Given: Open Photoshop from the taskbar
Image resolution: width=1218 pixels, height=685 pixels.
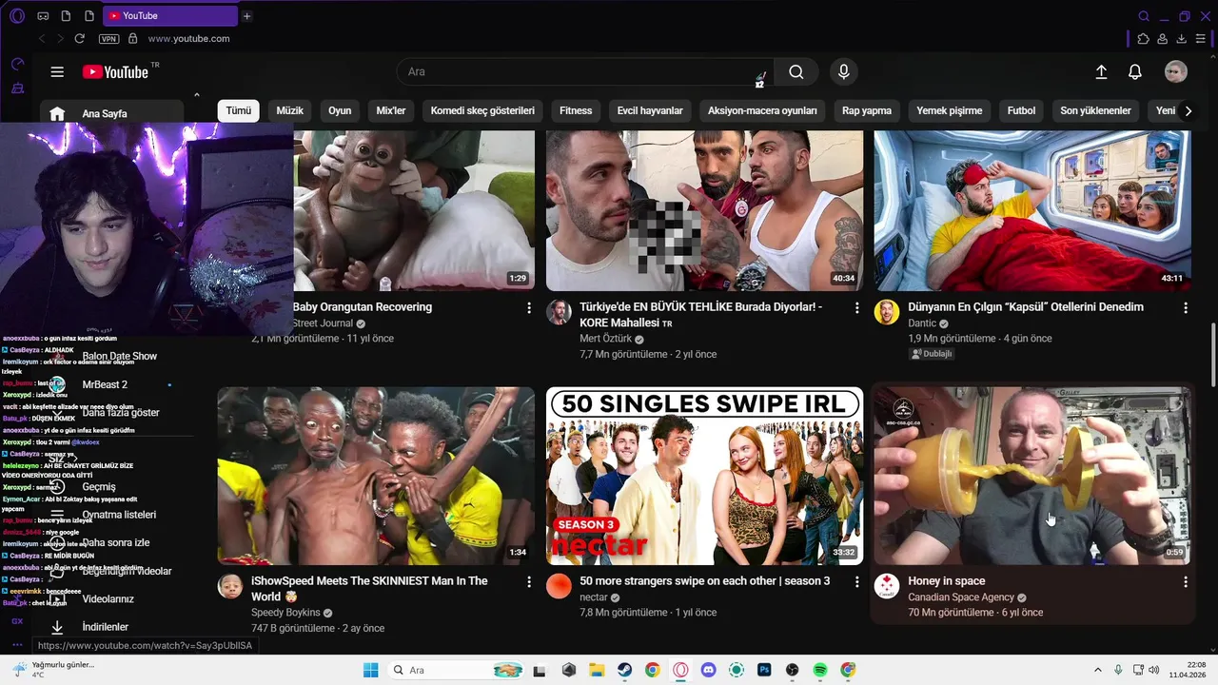Looking at the screenshot, I should (x=764, y=671).
